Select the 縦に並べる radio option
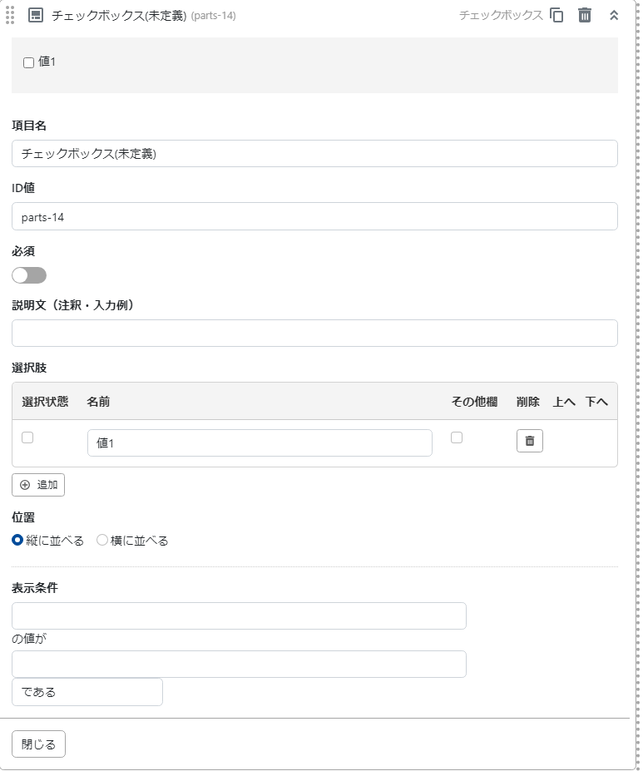Viewport: 643px width, 771px height. coord(18,541)
